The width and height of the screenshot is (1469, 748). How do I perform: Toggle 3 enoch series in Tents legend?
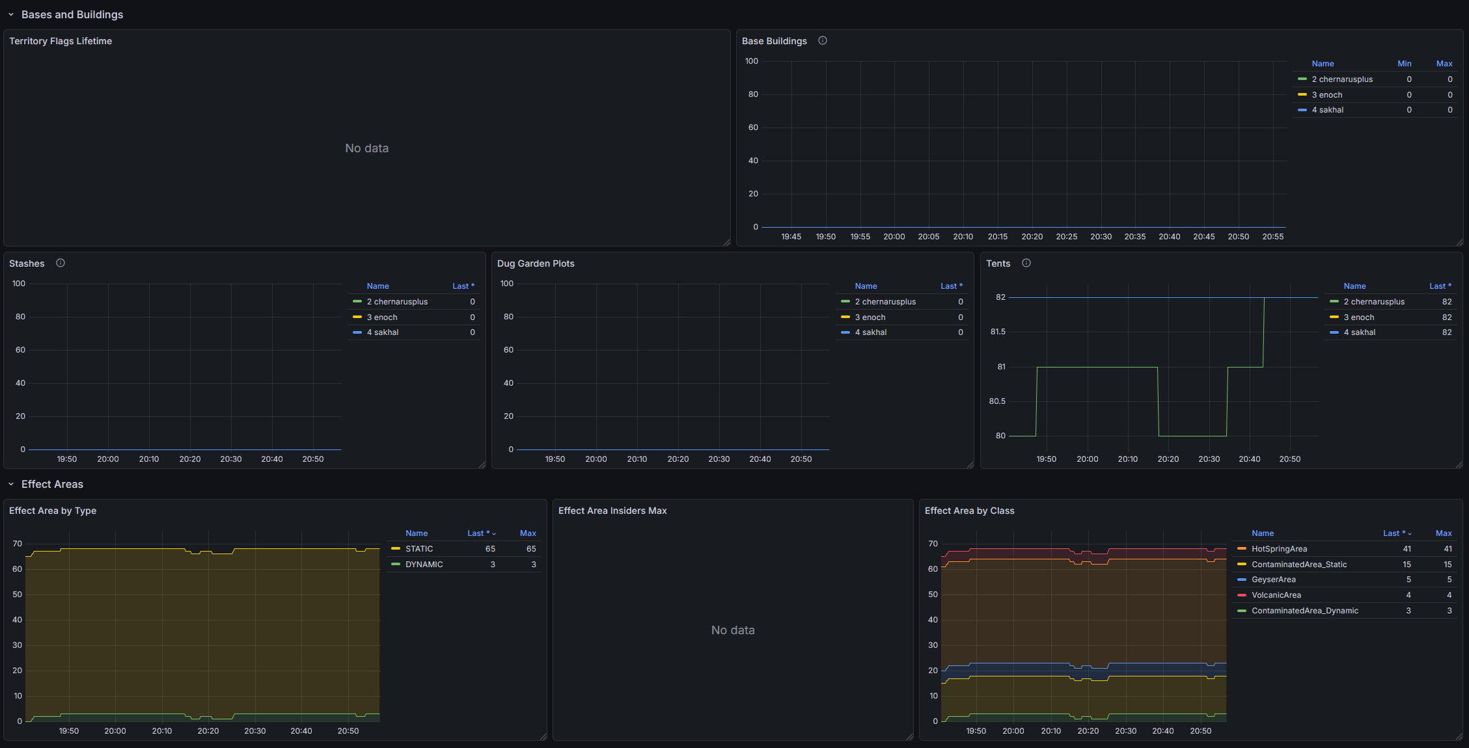[1359, 317]
